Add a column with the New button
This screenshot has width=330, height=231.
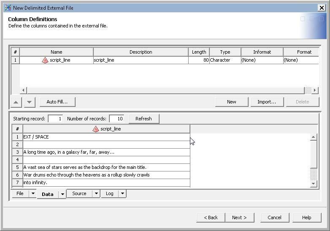(232, 102)
